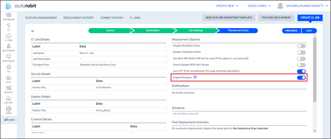Screen dimensions: 331x139
Task: Open the SFDX sidebar icon
Action: coord(8,78)
